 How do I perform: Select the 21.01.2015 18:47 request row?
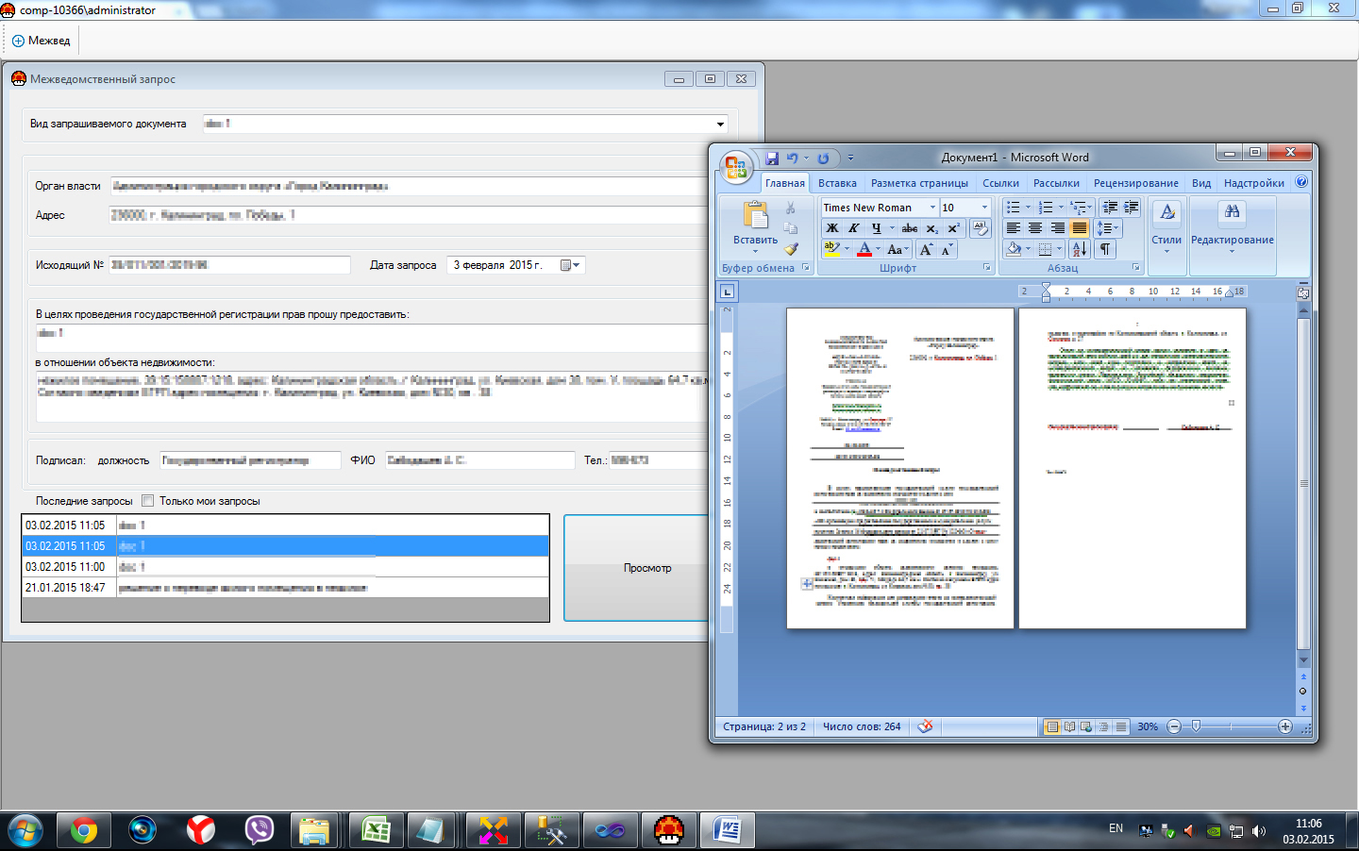click(285, 588)
